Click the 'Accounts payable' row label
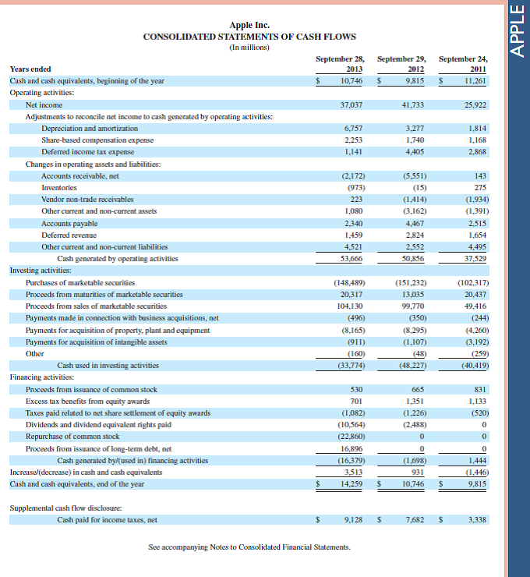The width and height of the screenshot is (530, 577). pos(69,223)
